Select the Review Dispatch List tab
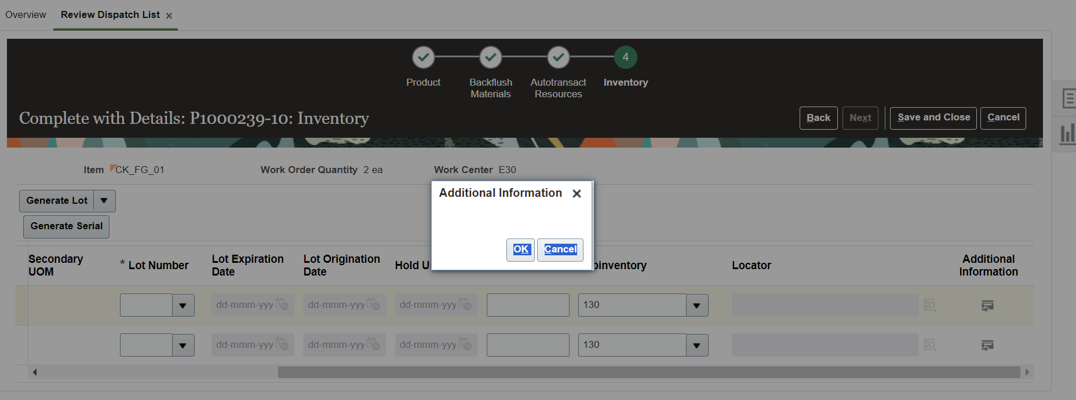Viewport: 1076px width, 400px height. (110, 14)
